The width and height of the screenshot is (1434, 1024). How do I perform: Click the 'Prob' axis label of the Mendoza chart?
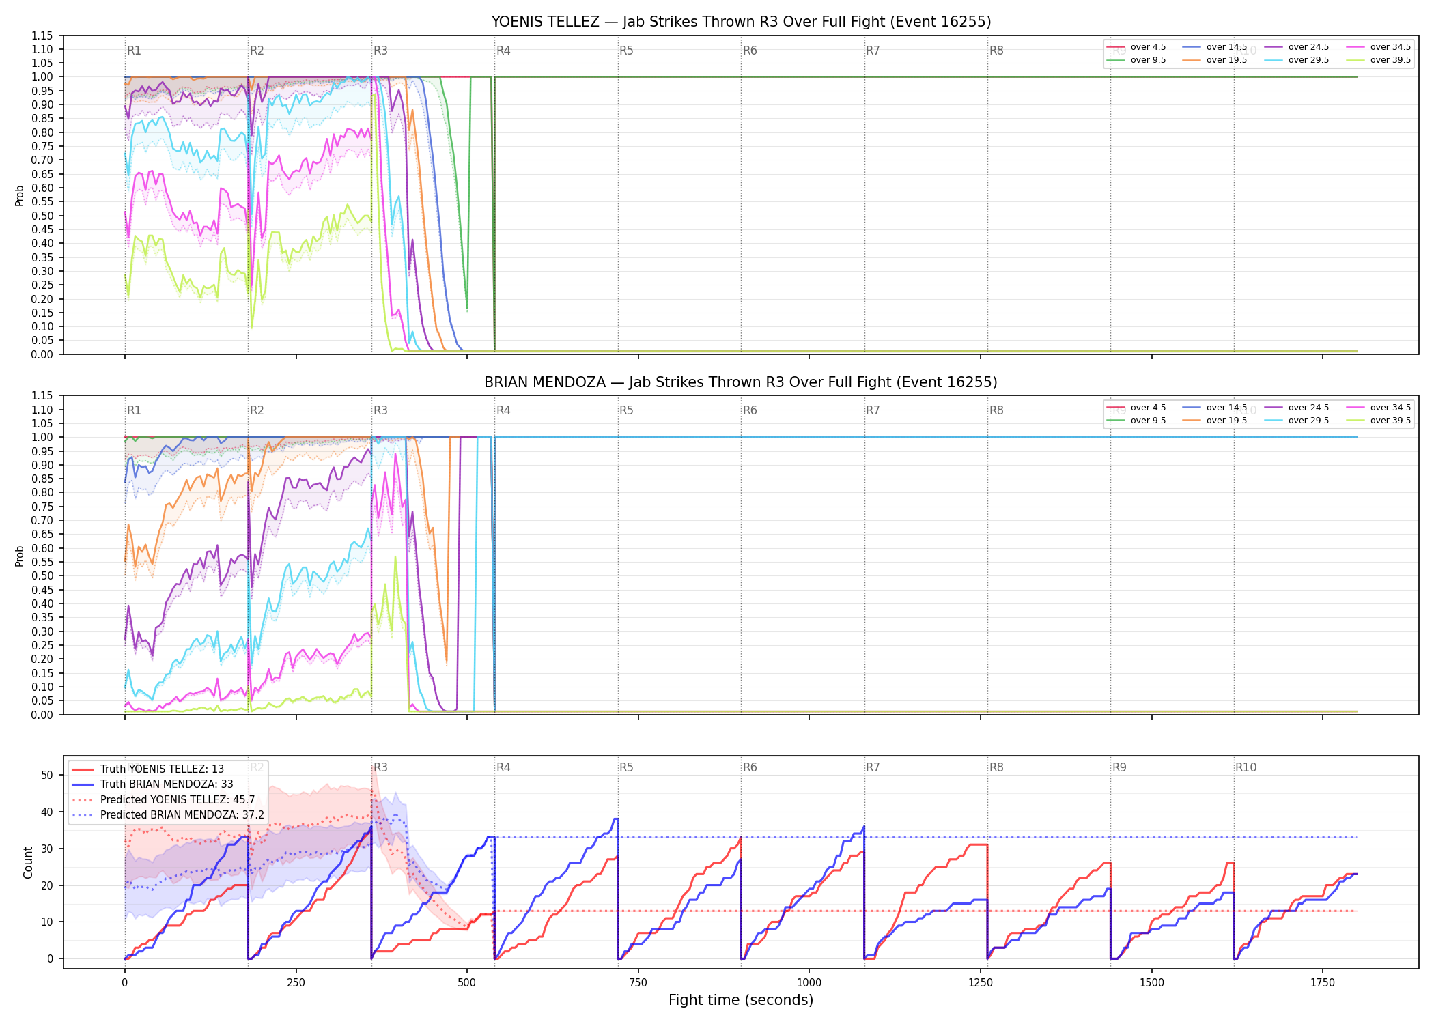tap(20, 556)
